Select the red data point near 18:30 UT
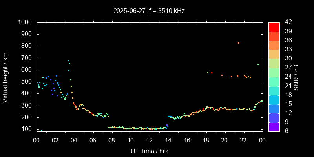The image size is (314, 157). pyautogui.click(x=212, y=73)
